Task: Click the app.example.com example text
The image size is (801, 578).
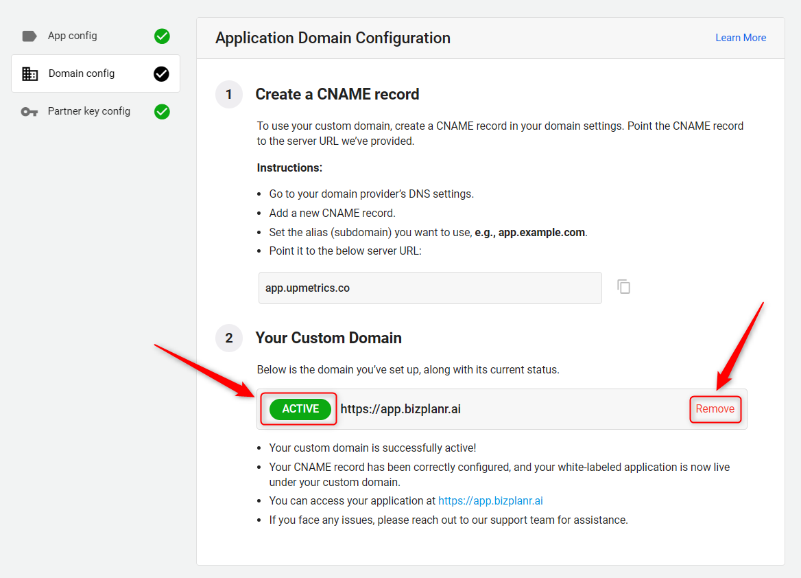Action: [542, 232]
